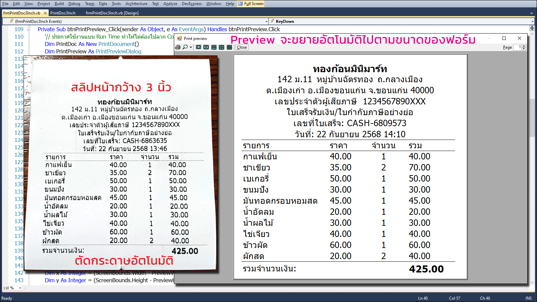Open the Team menu

pyautogui.click(x=89, y=4)
